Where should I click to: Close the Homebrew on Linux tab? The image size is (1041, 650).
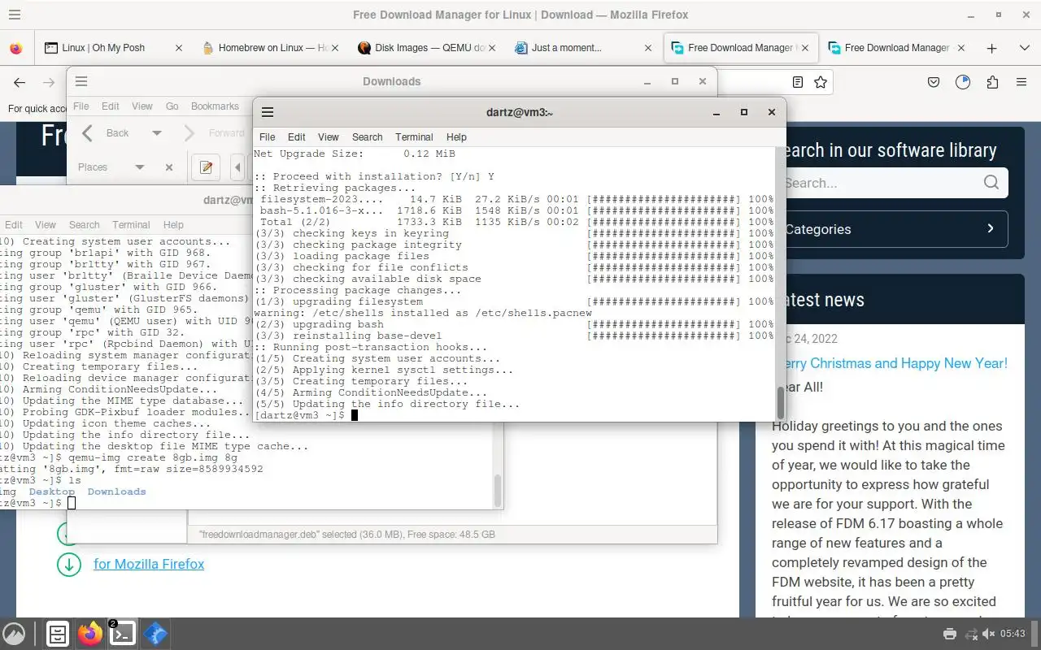pos(335,48)
